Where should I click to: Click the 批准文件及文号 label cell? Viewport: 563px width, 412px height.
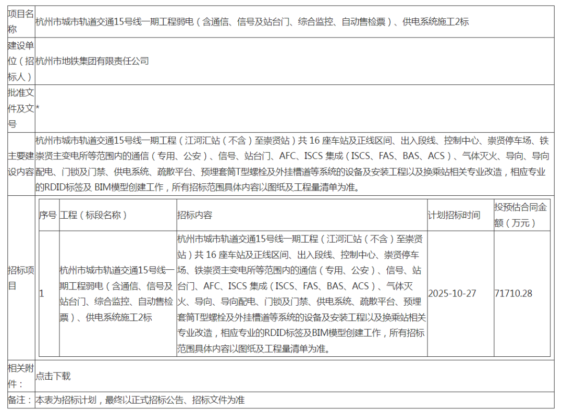(21, 108)
